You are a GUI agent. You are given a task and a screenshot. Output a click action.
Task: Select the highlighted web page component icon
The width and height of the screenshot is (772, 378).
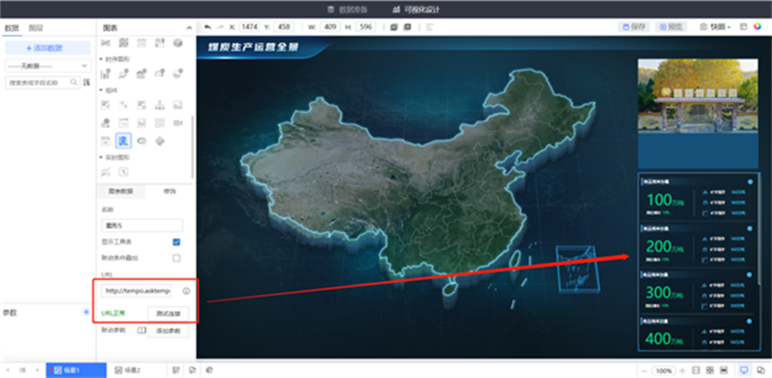tap(124, 140)
